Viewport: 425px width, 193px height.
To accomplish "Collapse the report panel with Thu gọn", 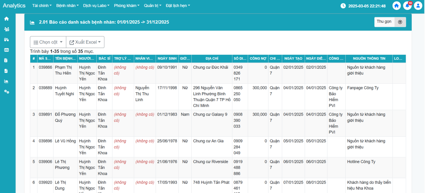I will (x=390, y=22).
